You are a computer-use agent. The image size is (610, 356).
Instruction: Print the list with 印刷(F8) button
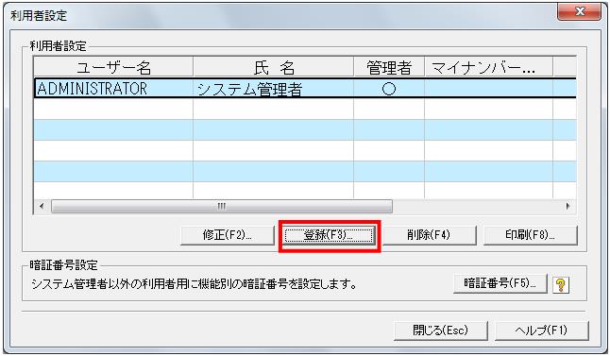(x=531, y=235)
